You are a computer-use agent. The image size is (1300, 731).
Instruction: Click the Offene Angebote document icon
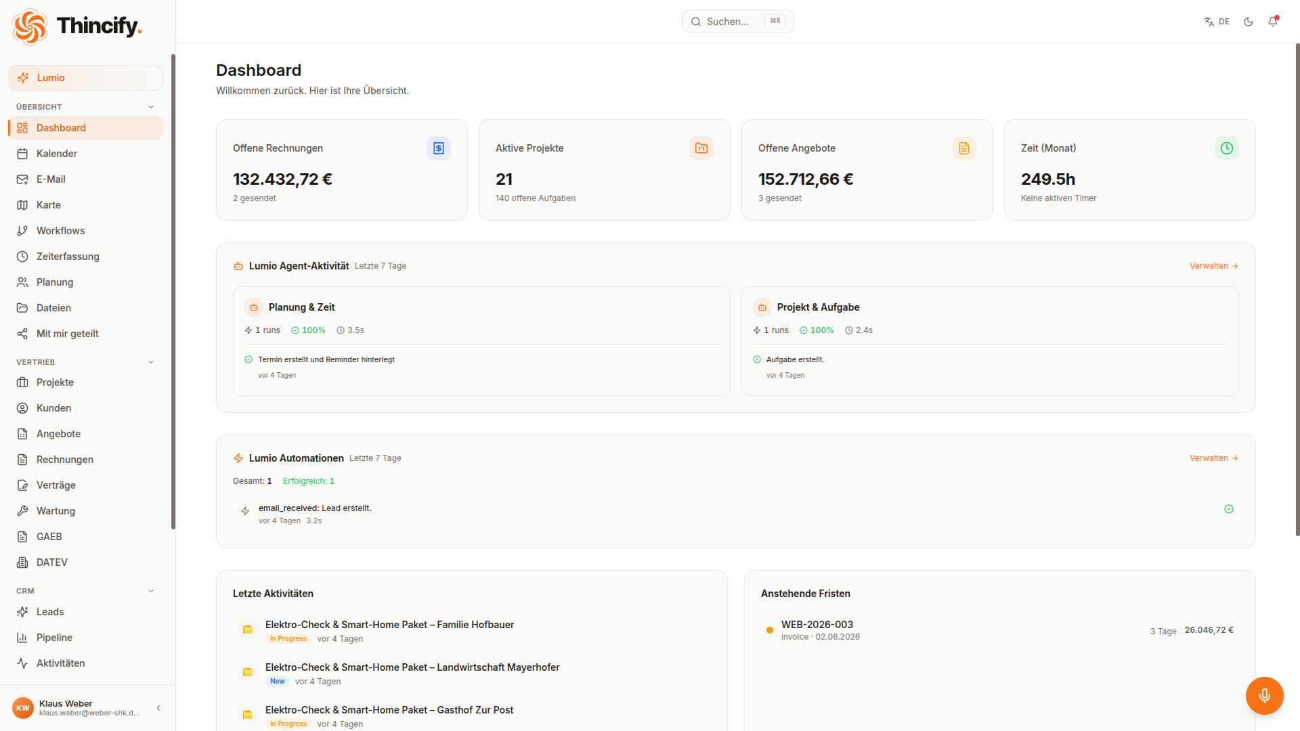pos(963,148)
